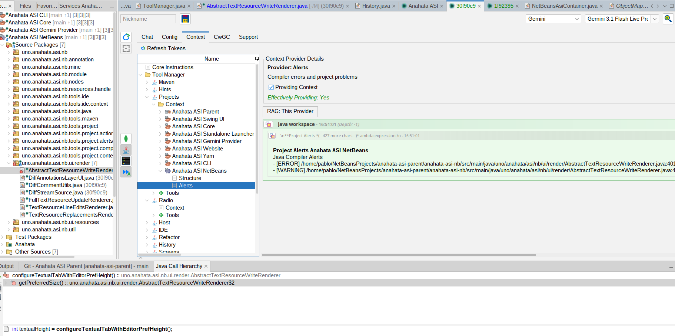Select the Structure item in context tree
The height and width of the screenshot is (336, 675).
190,178
